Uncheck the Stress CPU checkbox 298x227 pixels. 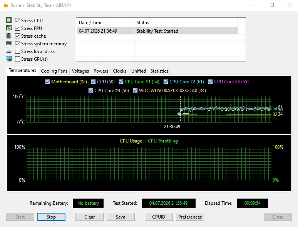coord(17,20)
